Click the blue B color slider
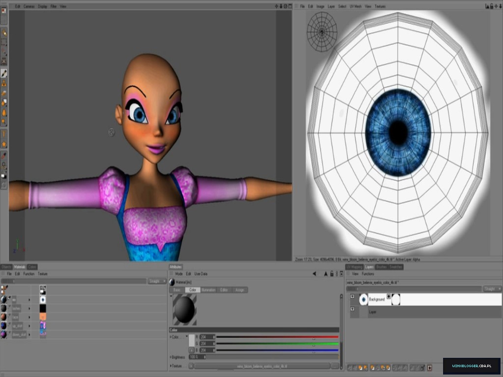This screenshot has height=377, width=503. (277, 350)
